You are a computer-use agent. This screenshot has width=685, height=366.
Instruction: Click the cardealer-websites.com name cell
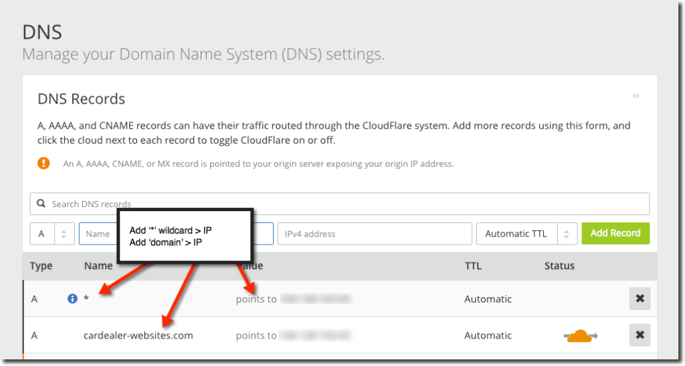[x=138, y=335]
